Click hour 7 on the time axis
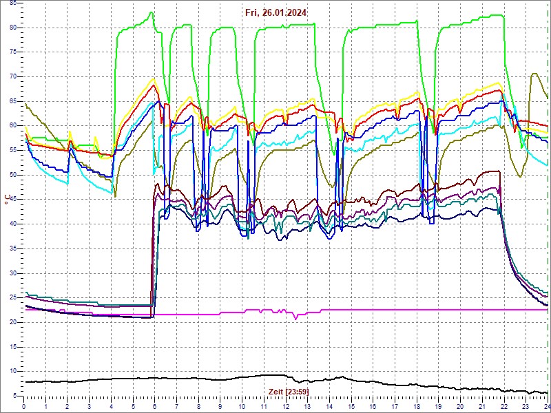 tap(177, 406)
